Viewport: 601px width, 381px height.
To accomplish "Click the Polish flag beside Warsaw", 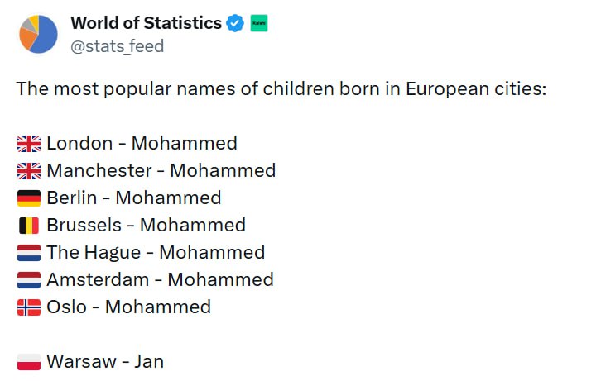I will (x=28, y=362).
